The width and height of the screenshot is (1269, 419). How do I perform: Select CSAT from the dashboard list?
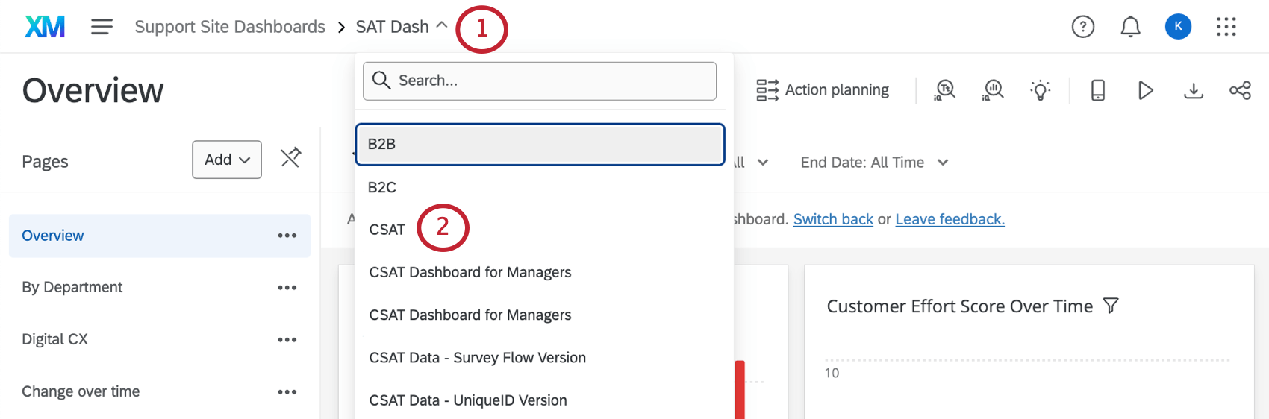point(387,230)
